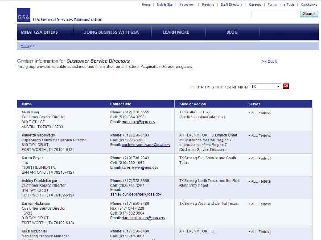Viewport: 321px width, 240px height.
Task: Click Ashley Dunkleberger's email address
Action: [136, 194]
